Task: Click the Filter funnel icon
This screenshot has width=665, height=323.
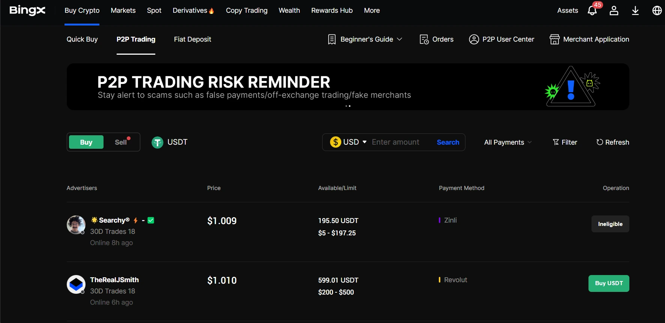Action: click(x=556, y=142)
